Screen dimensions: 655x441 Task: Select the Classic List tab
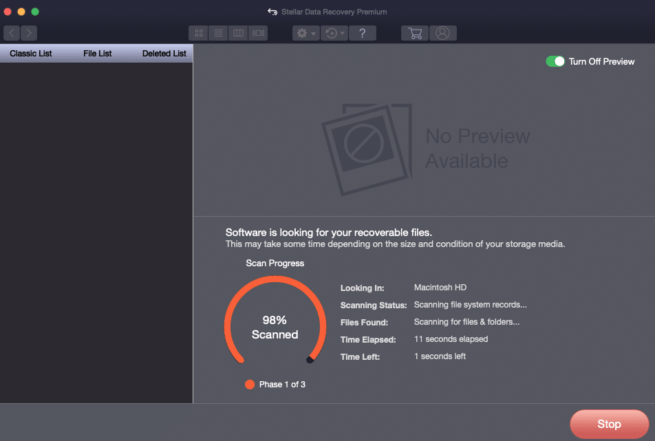pyautogui.click(x=30, y=53)
